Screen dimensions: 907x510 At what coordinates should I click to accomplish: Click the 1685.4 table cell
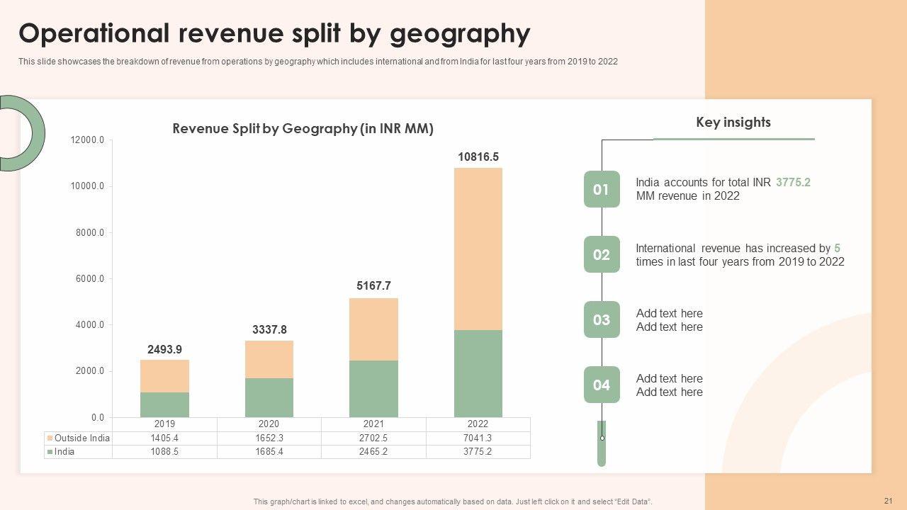(269, 452)
